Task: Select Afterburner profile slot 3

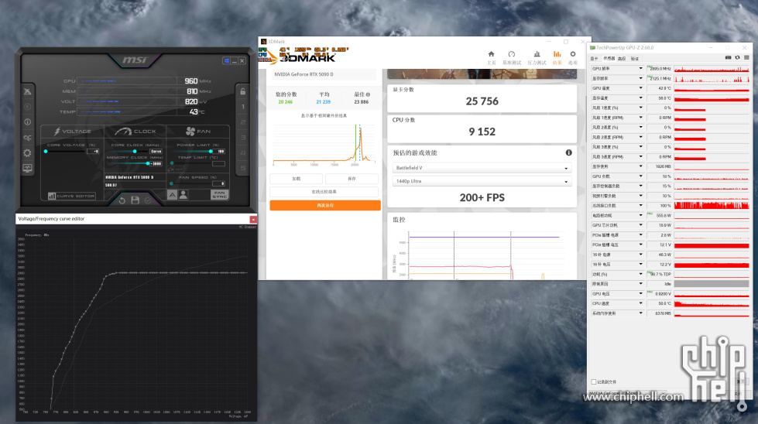Action: click(x=242, y=138)
